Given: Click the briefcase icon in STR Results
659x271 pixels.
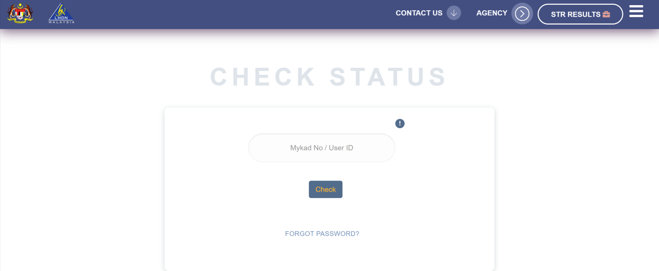Looking at the screenshot, I should [x=606, y=14].
